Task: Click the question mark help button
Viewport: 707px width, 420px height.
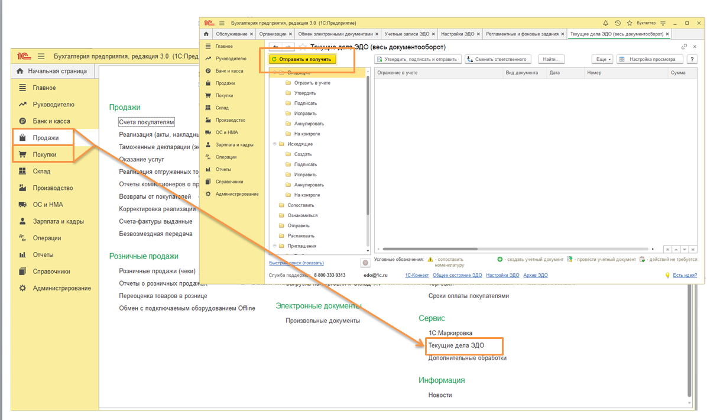Action: click(x=692, y=59)
